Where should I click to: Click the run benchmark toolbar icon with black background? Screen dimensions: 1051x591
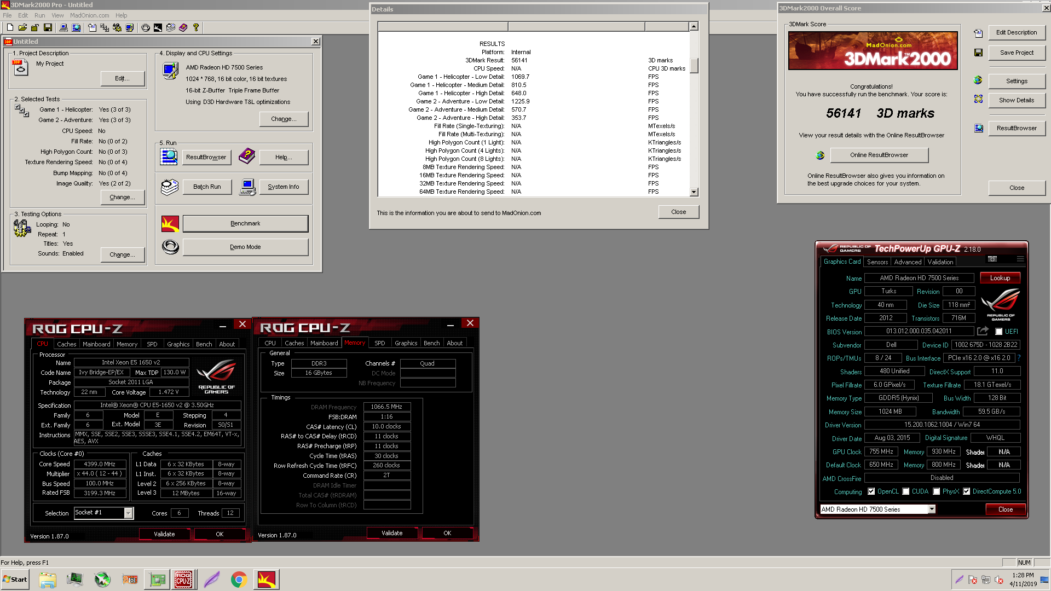[158, 27]
